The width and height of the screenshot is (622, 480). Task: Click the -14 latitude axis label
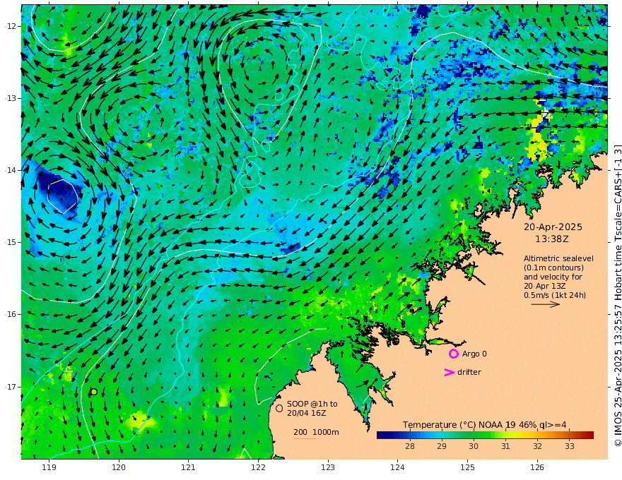click(11, 170)
